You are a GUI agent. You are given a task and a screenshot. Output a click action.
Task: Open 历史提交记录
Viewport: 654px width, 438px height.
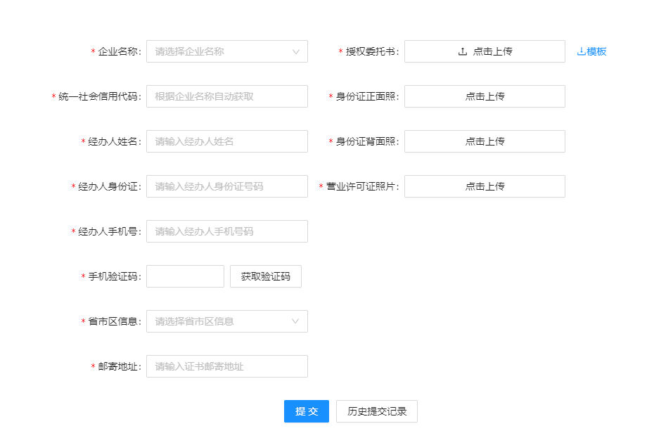click(x=376, y=411)
